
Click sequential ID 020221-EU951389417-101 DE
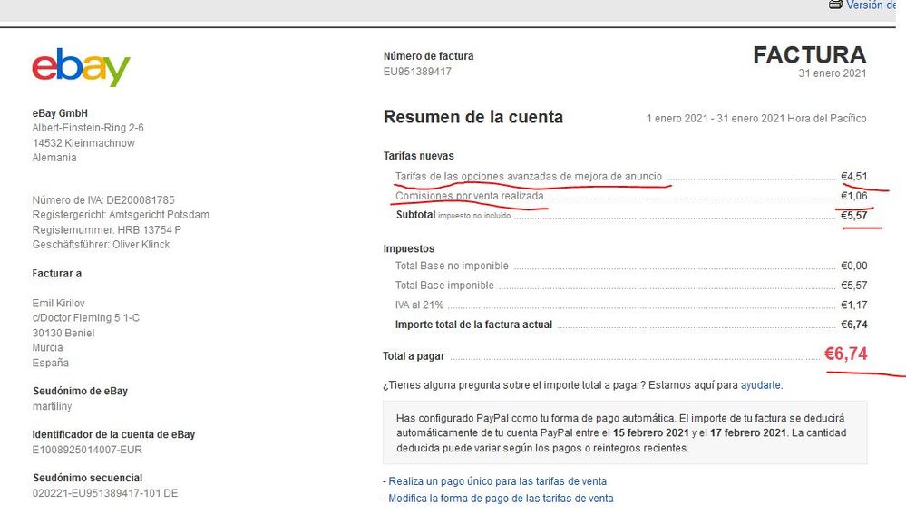pos(105,494)
